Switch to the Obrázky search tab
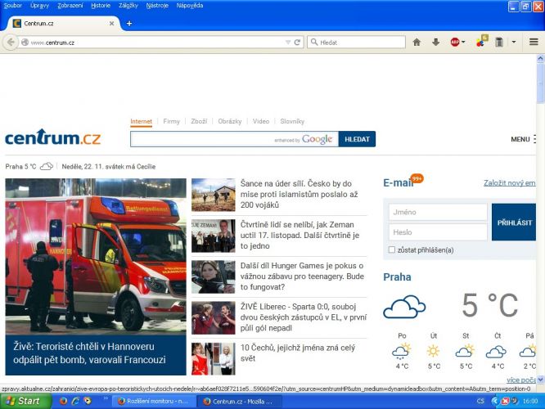 pos(230,121)
